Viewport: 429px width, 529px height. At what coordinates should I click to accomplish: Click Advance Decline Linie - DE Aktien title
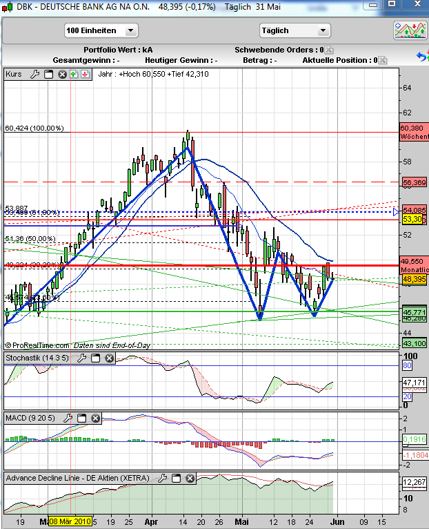[x=77, y=478]
